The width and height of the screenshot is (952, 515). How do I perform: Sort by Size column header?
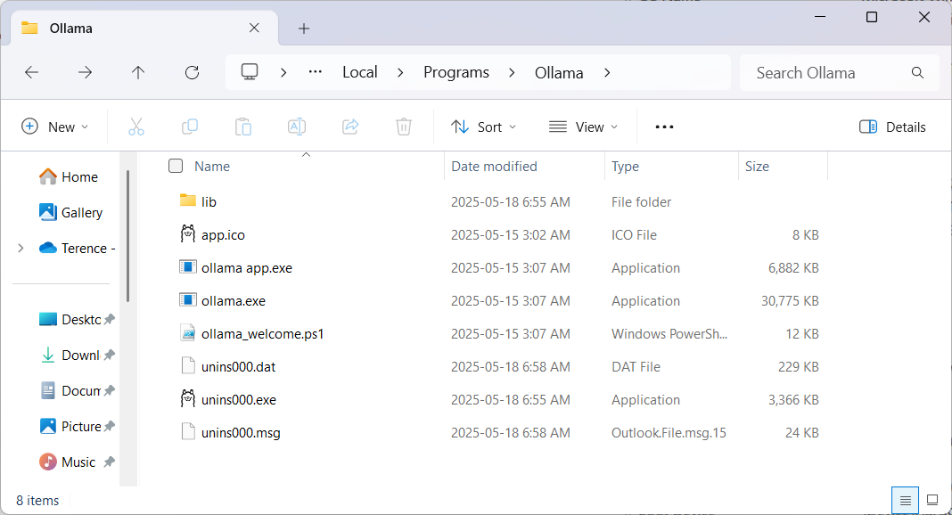pyautogui.click(x=757, y=167)
